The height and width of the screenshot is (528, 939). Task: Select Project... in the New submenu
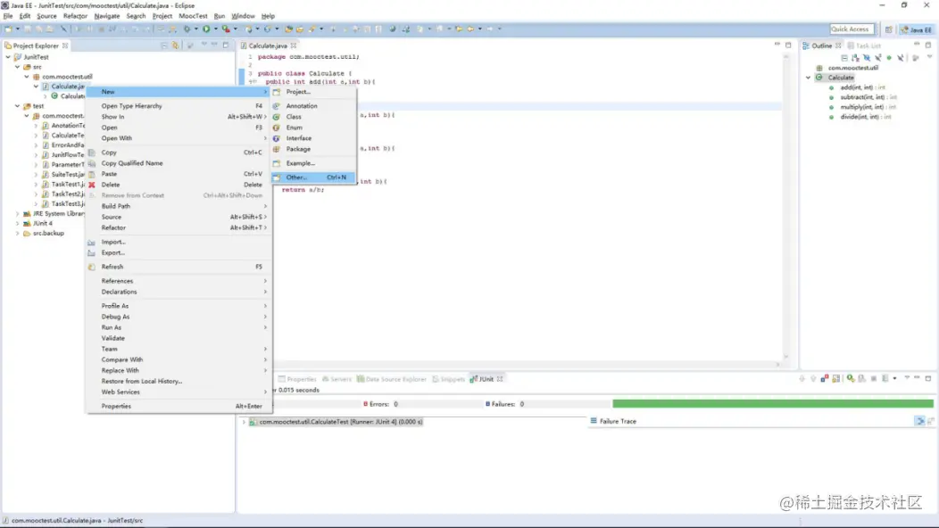tap(314, 92)
